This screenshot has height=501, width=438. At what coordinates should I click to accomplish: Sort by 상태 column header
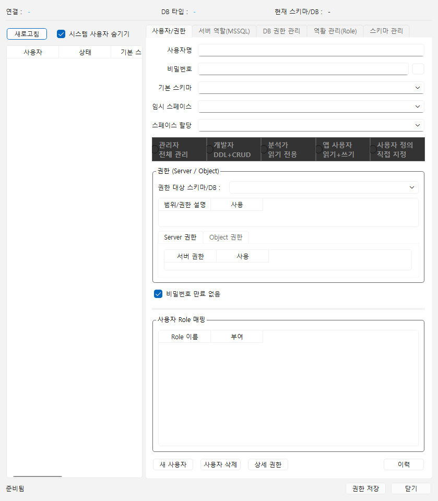tap(85, 52)
